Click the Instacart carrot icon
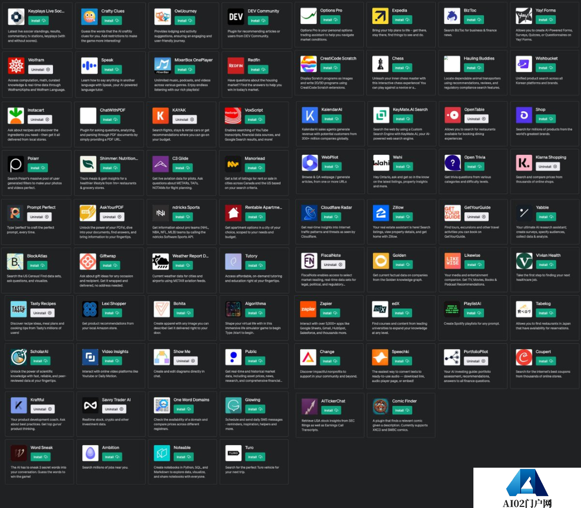Image resolution: width=581 pixels, height=508 pixels. pos(16,116)
